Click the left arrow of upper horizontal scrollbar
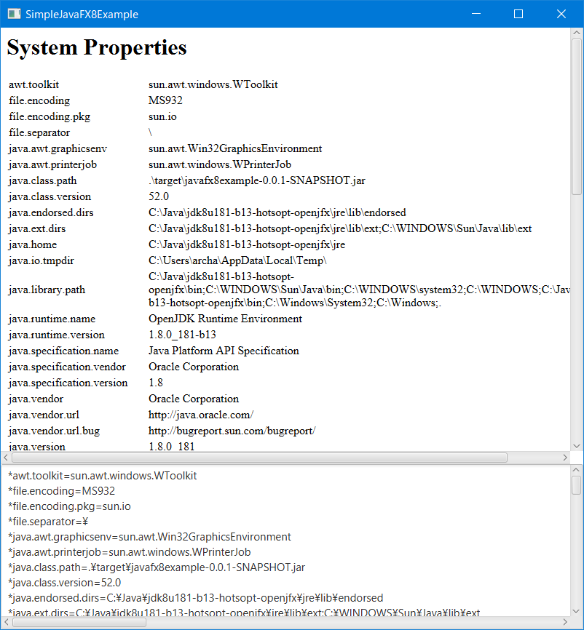Screen dimensions: 584x630 (x=6, y=458)
